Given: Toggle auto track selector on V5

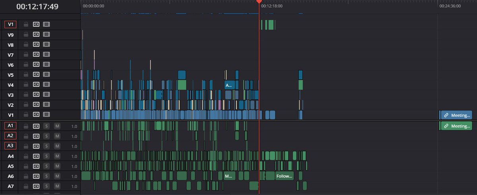Looking at the screenshot, I should pos(36,75).
